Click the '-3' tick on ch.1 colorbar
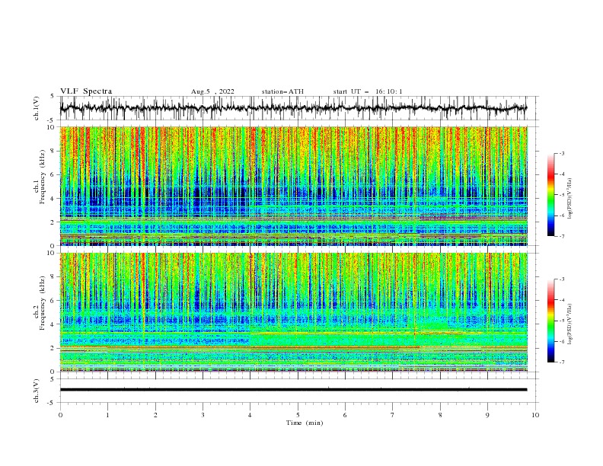603x466 pixels. [561, 153]
